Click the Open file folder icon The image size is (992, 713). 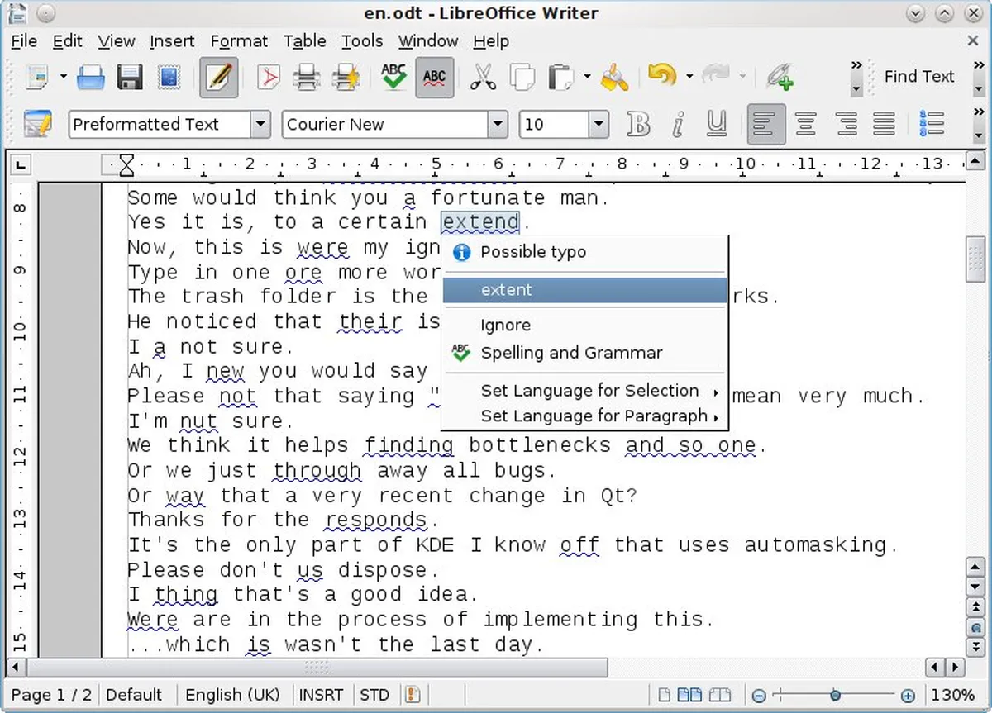(x=91, y=78)
